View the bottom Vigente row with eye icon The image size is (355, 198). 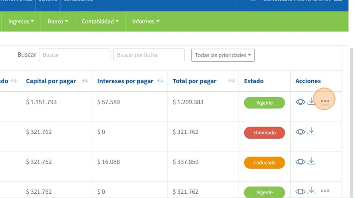[x=300, y=192]
